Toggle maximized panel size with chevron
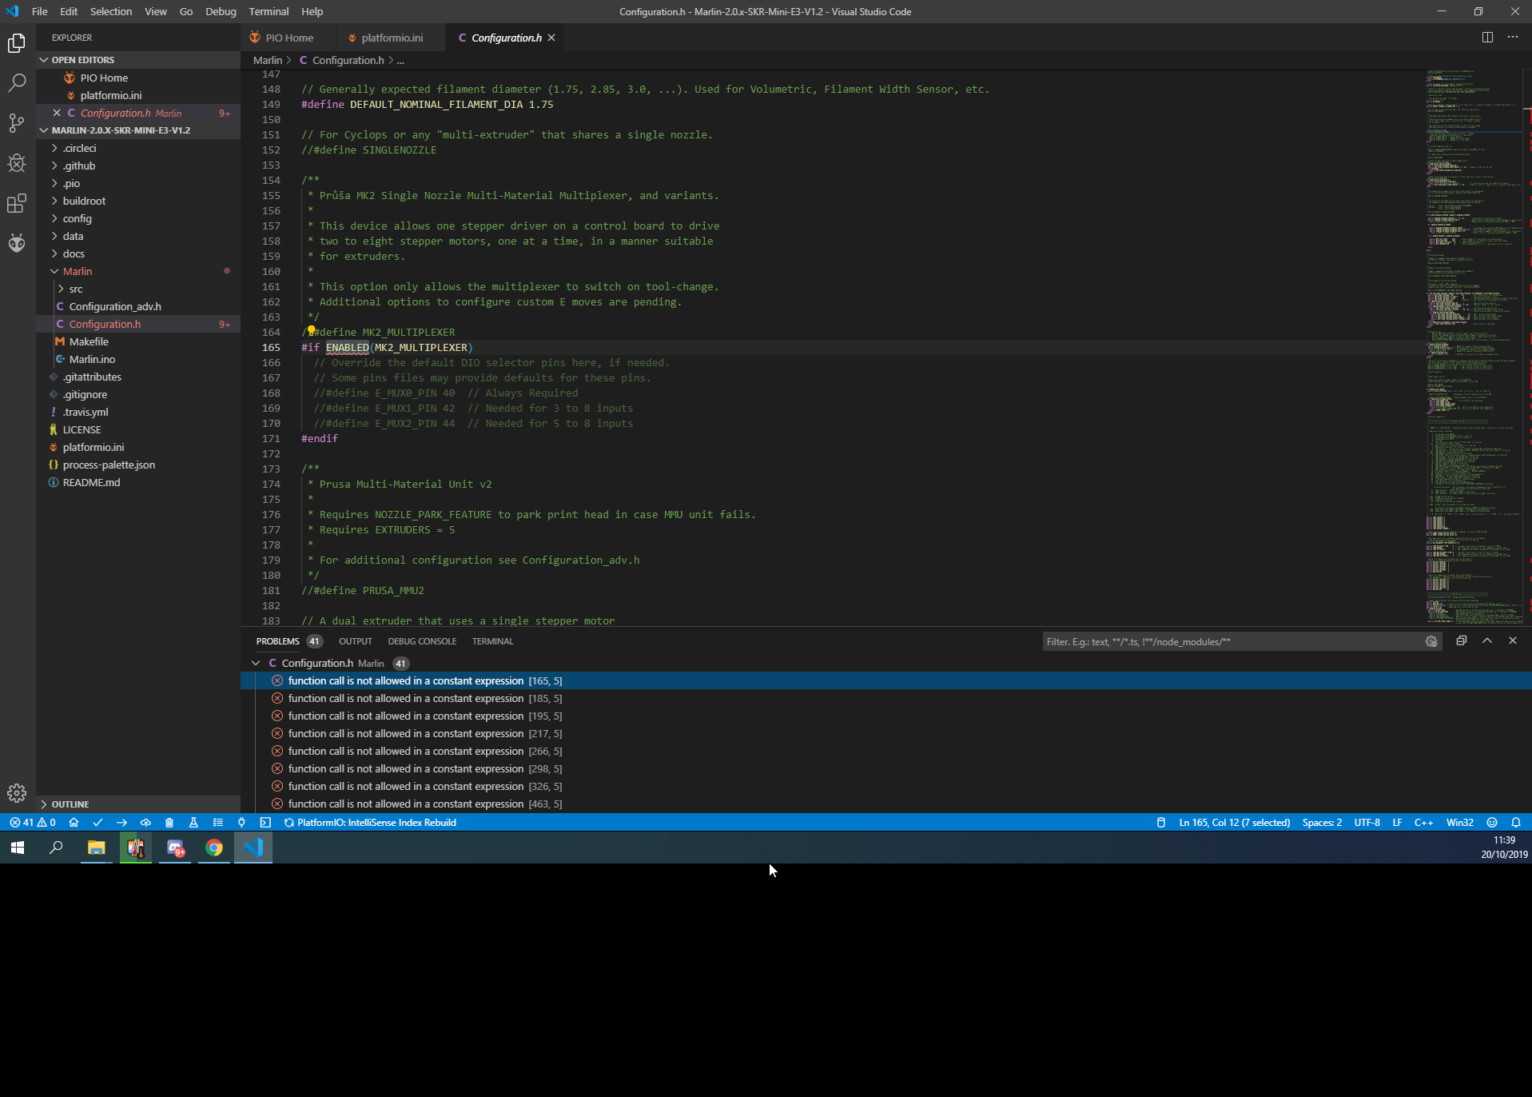Image resolution: width=1532 pixels, height=1097 pixels. point(1487,641)
